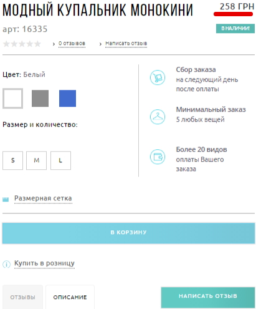Choose the white color swatch
The width and height of the screenshot is (256, 309).
coord(12,99)
